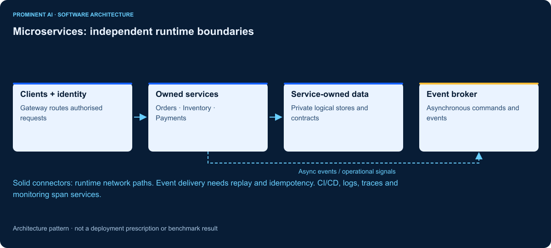Viewport: 551px width, 248px height.
Task: Click the 'PROMINENT AI · SOFTWARE ARCHITECTURE' header label
Action: point(73,15)
